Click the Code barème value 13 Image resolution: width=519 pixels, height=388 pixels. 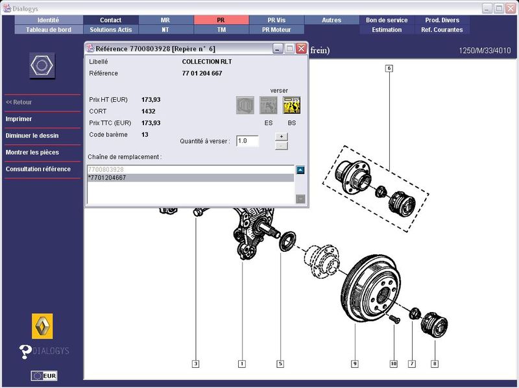145,134
